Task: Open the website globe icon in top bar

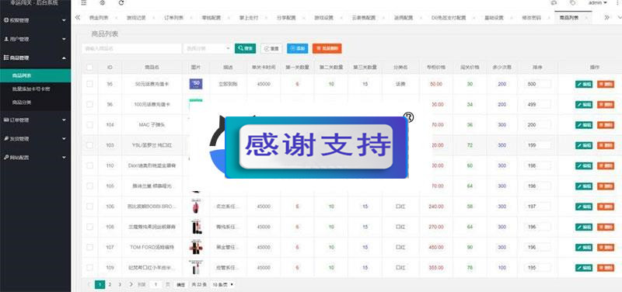Action: 103,3
